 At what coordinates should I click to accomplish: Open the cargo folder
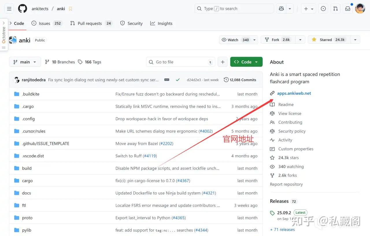27,181
